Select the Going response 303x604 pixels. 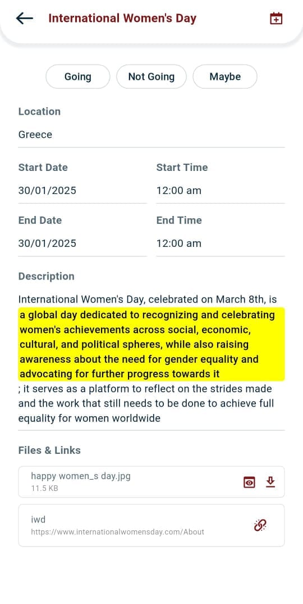pyautogui.click(x=77, y=76)
